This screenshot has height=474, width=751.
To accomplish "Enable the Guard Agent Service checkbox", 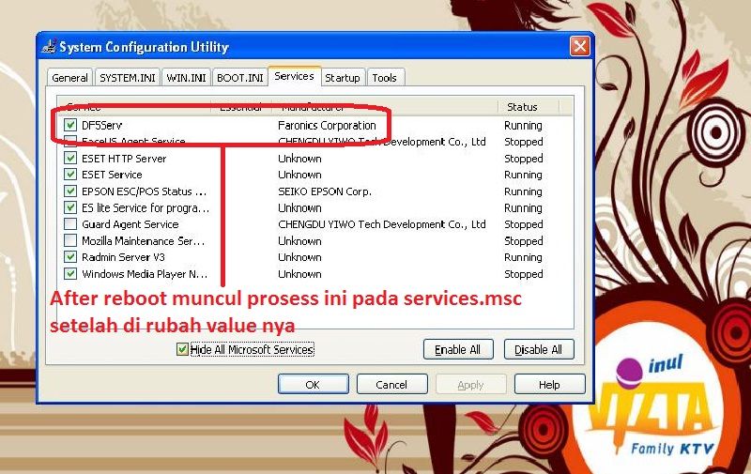I will 70,224.
